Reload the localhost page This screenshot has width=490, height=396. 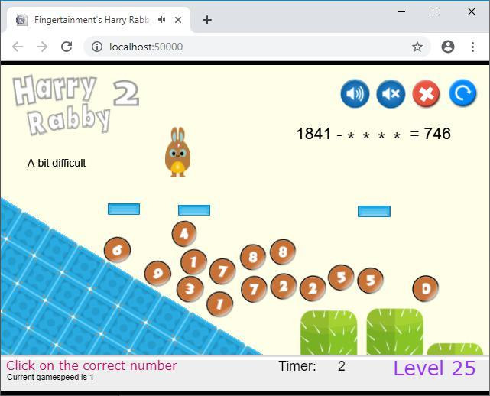(67, 47)
